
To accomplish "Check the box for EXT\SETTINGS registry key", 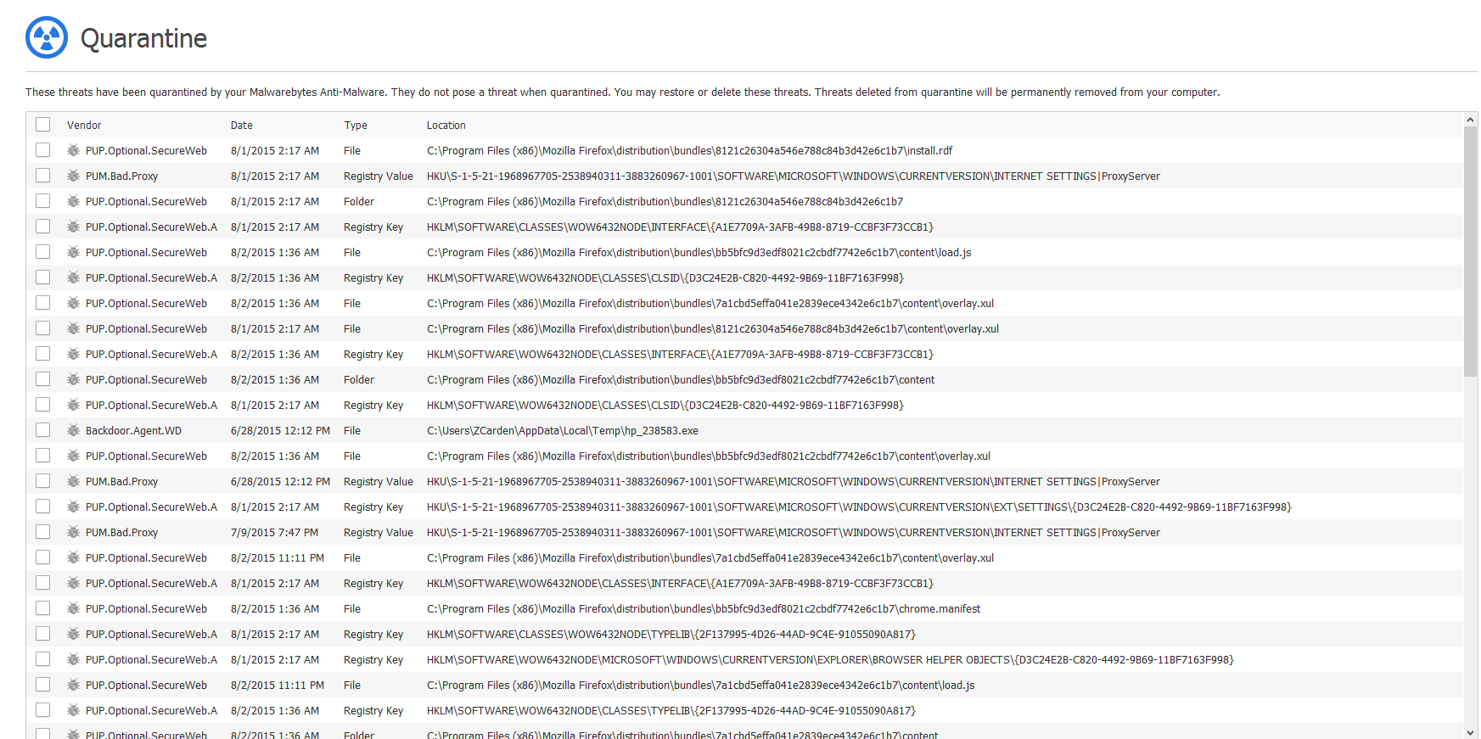I will pos(43,507).
